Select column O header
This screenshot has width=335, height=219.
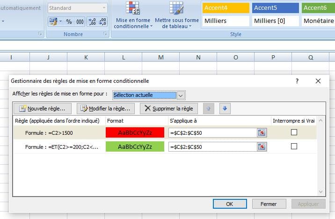point(235,57)
